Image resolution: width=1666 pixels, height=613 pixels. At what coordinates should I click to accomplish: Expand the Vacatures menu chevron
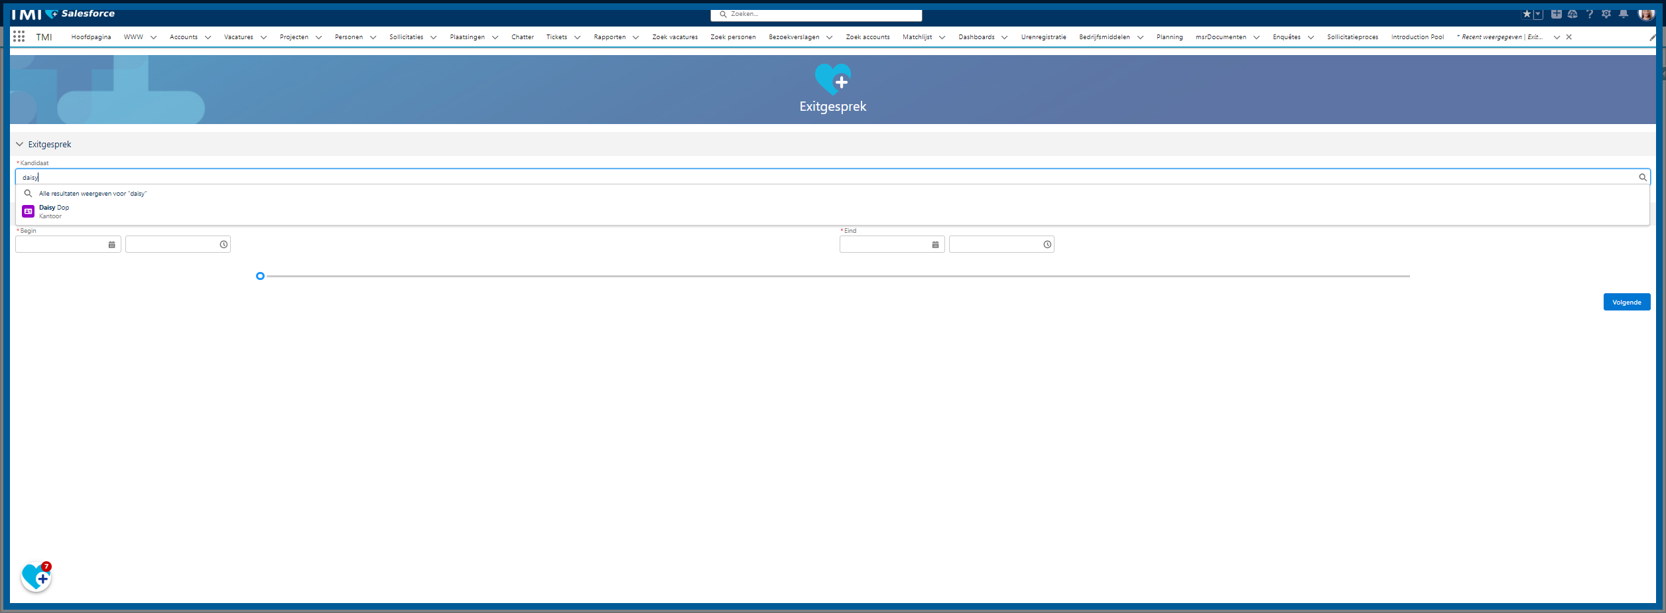(263, 37)
